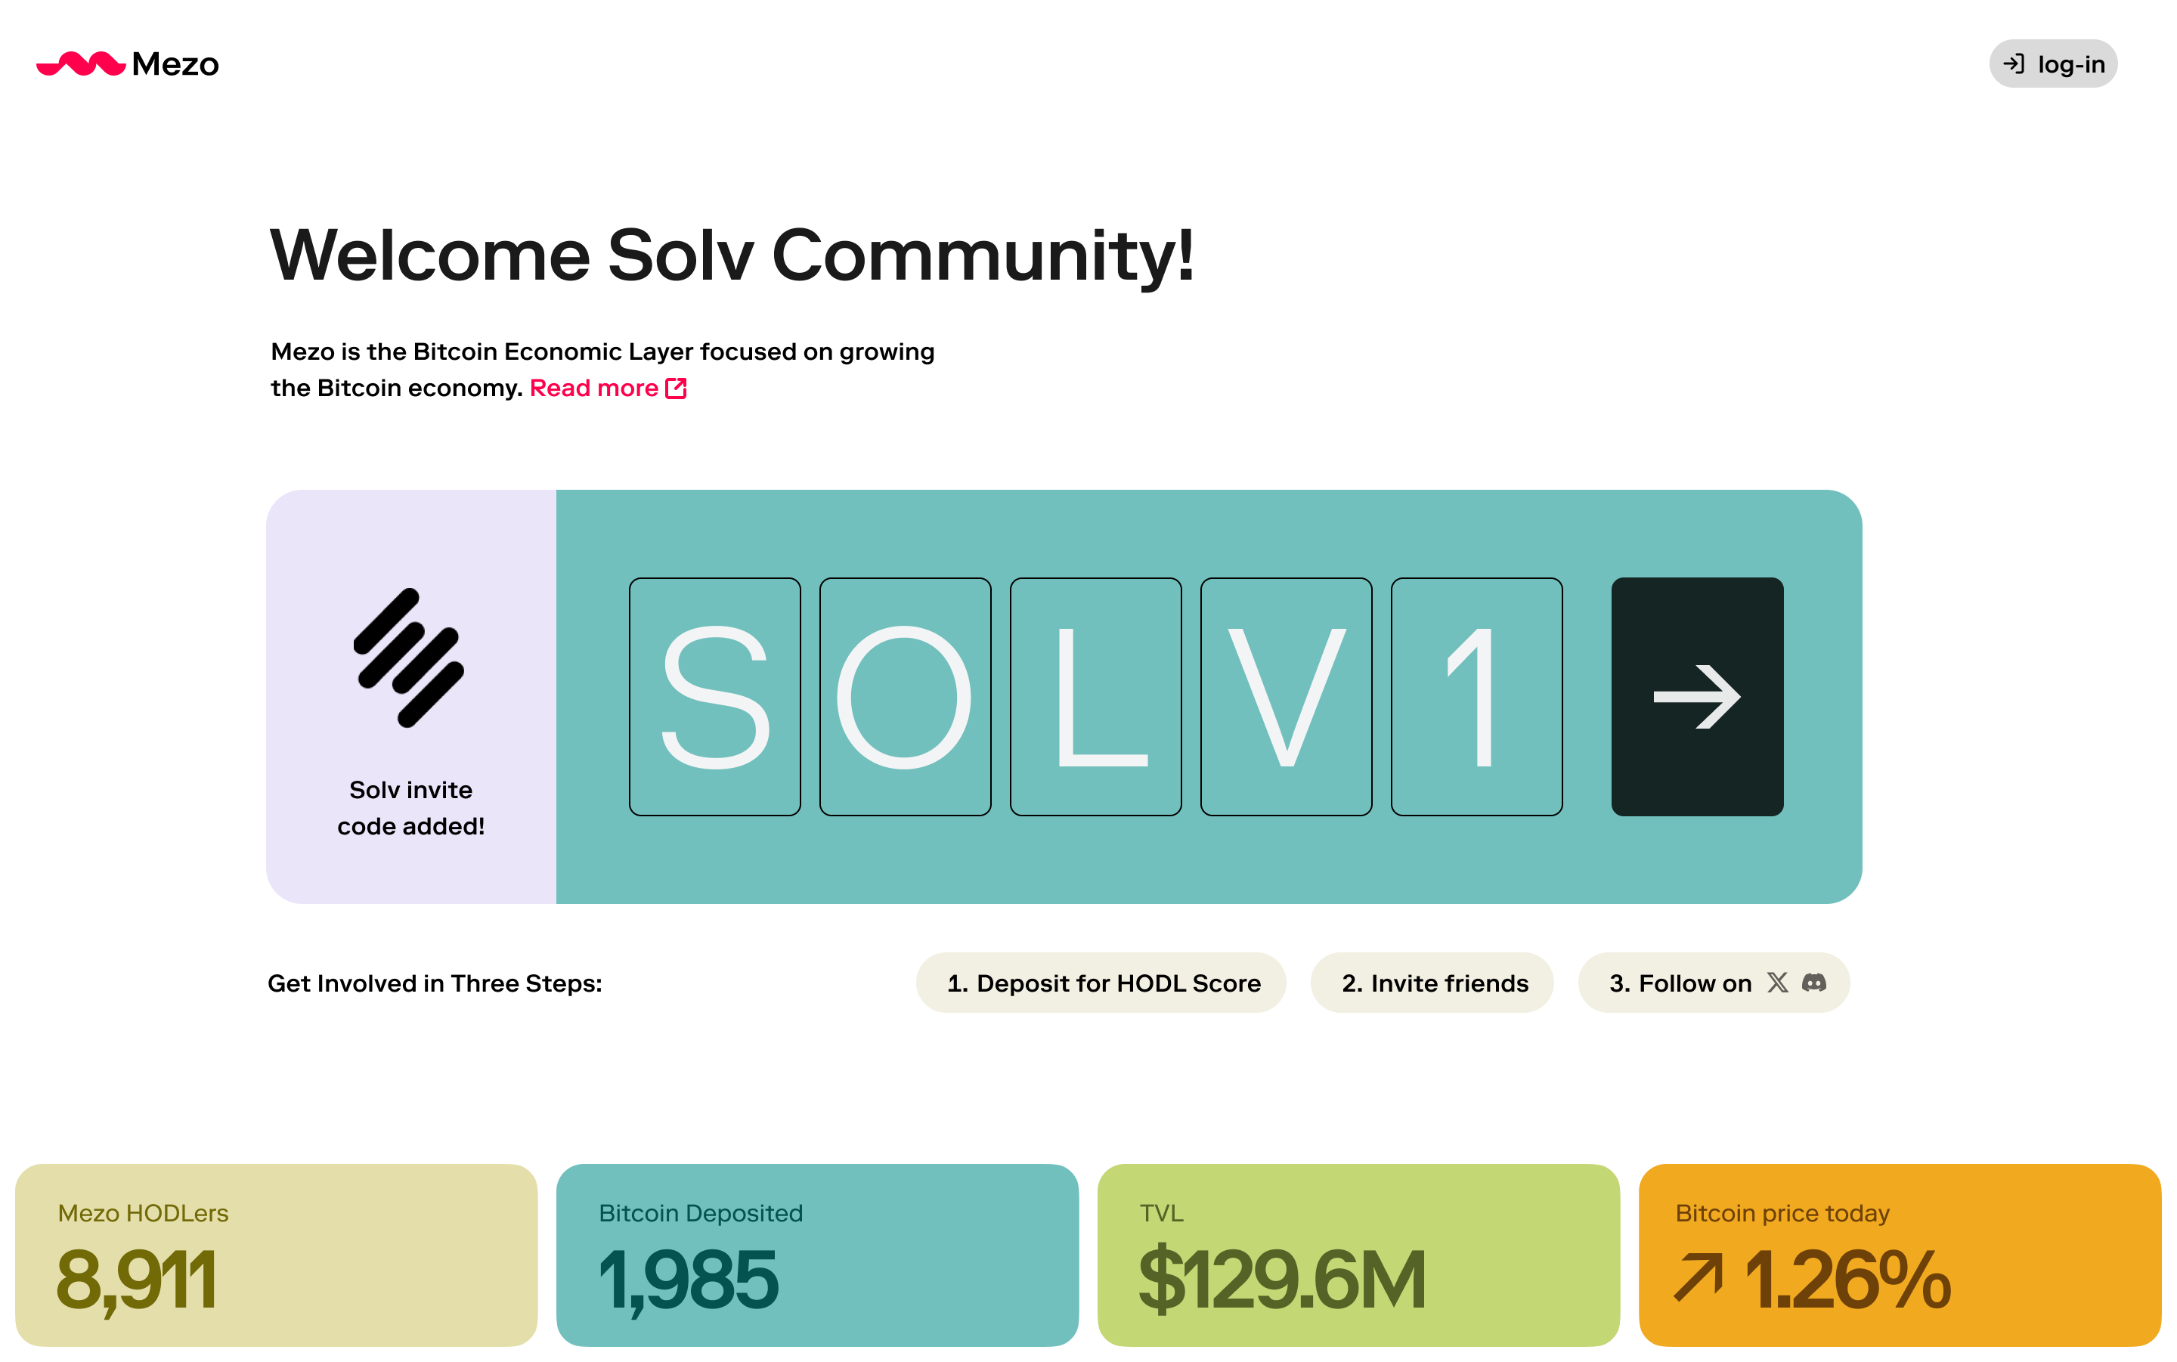Open the external link icon beside Read more
The height and width of the screenshot is (1362, 2177).
pos(676,388)
